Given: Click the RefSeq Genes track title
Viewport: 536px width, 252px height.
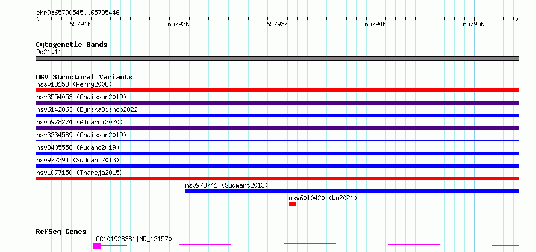Looking at the screenshot, I should point(61,232).
